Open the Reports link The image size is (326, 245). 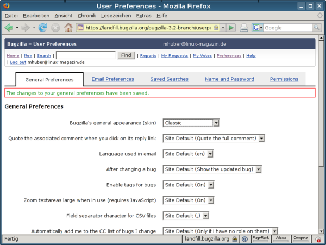148,56
